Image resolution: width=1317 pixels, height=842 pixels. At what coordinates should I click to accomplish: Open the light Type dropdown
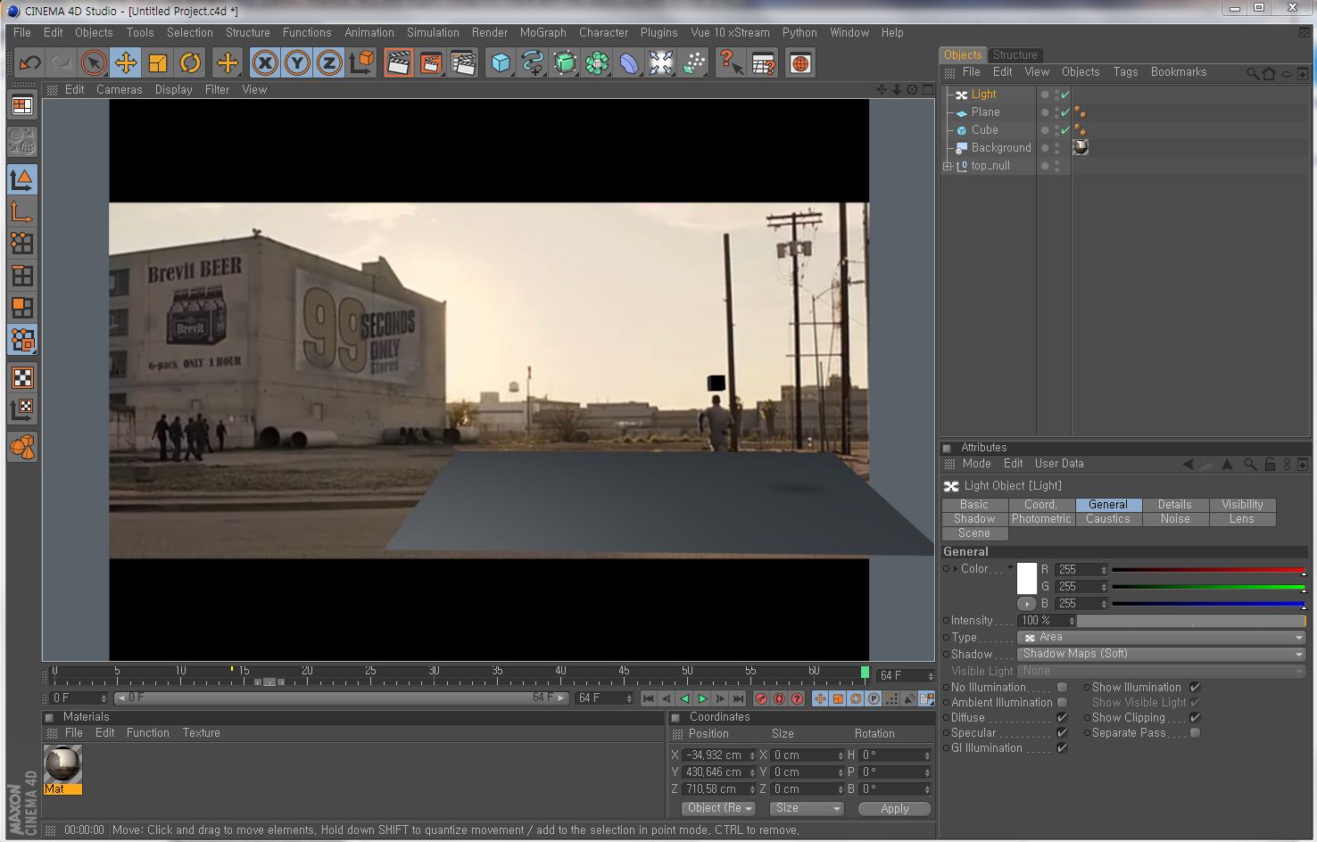(1162, 638)
